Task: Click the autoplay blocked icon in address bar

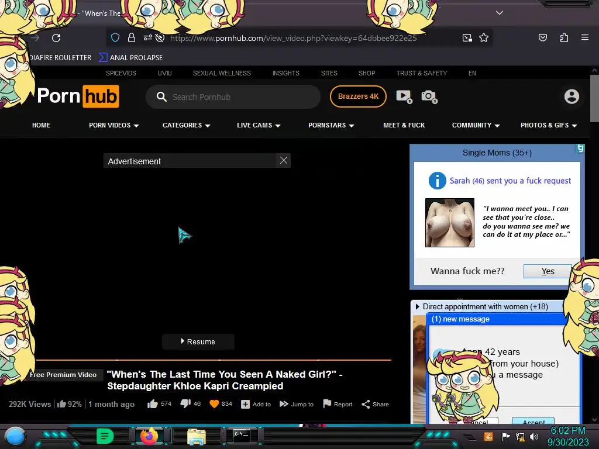Action: click(x=160, y=37)
